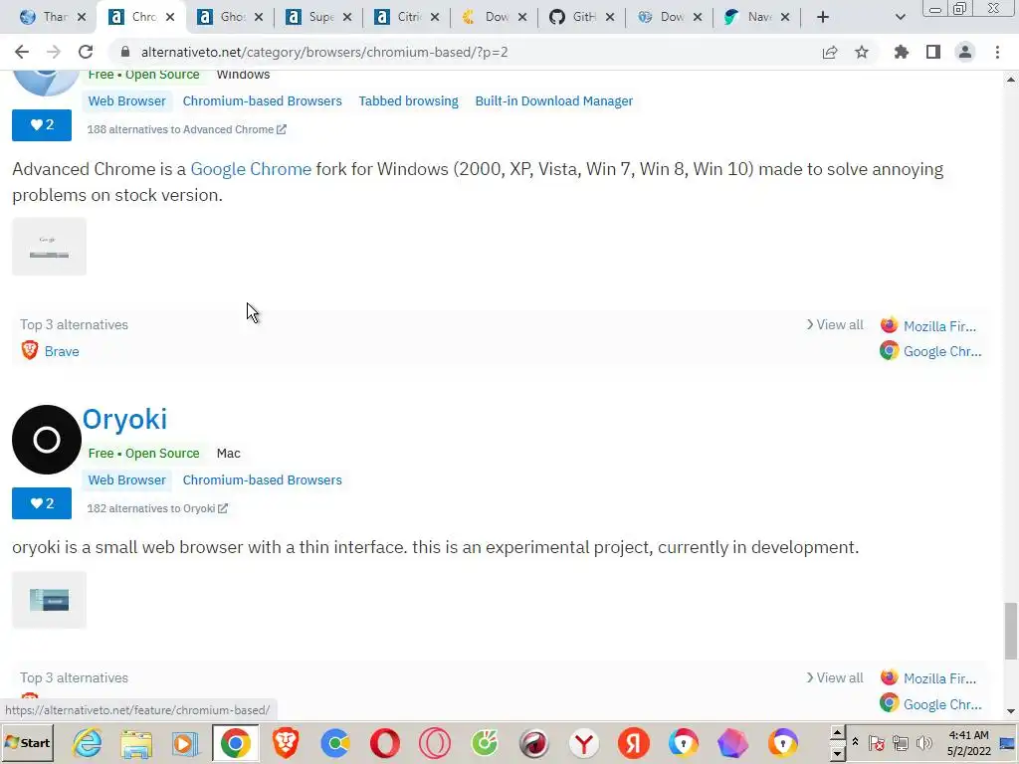Screen dimensions: 1019x764
Task: Launch Brave browser from the taskbar
Action: pyautogui.click(x=286, y=743)
